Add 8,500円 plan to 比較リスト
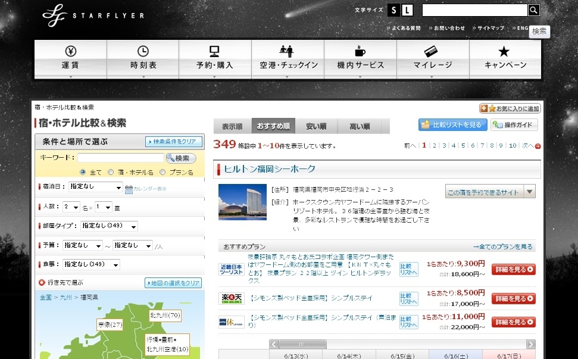 click(x=408, y=298)
